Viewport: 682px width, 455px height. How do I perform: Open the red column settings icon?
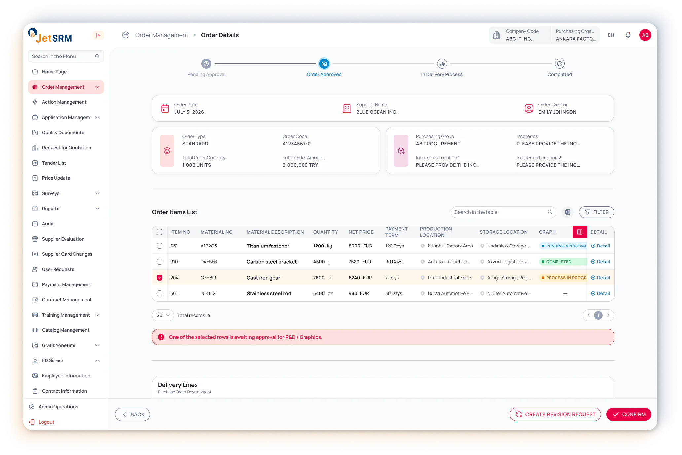coord(579,232)
